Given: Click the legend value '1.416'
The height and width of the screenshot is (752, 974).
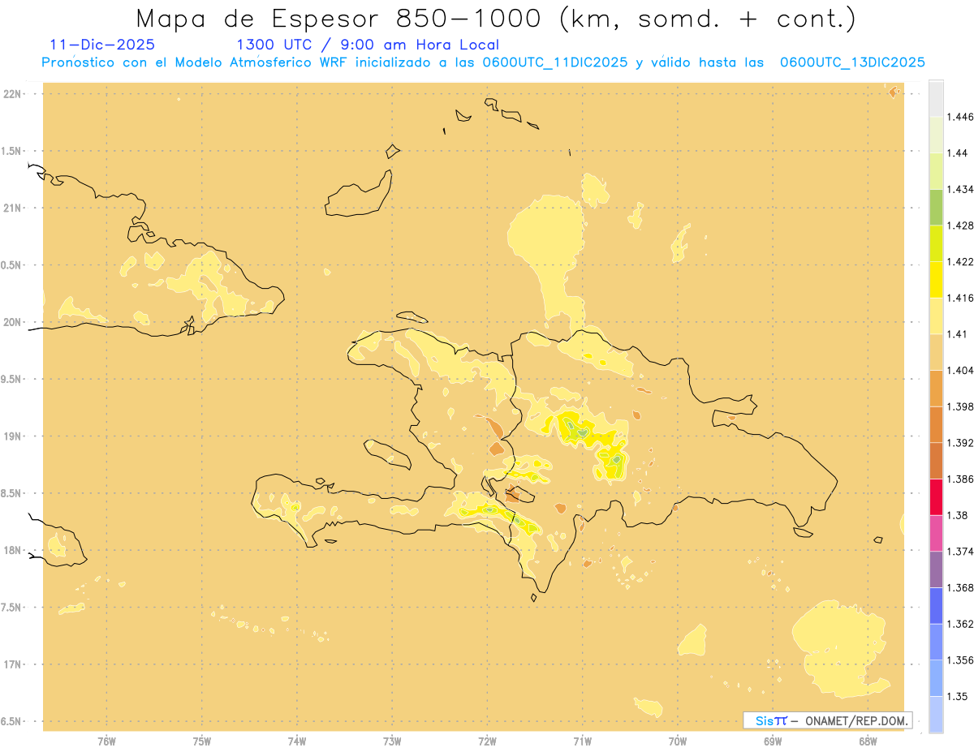Looking at the screenshot, I should click(960, 298).
